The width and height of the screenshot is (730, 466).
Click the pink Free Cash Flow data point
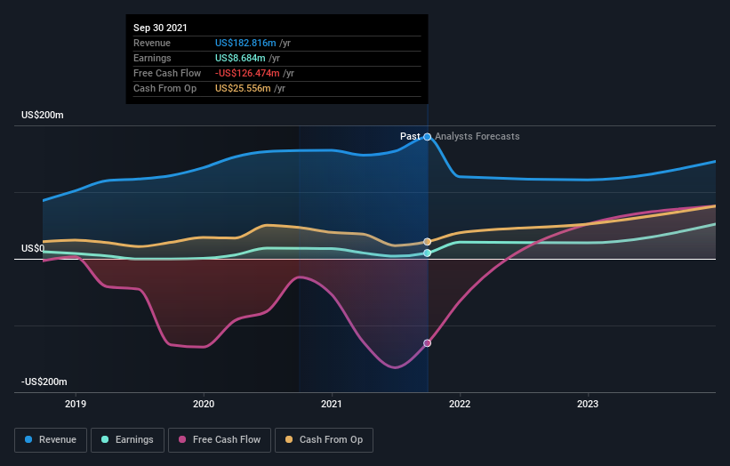(427, 343)
